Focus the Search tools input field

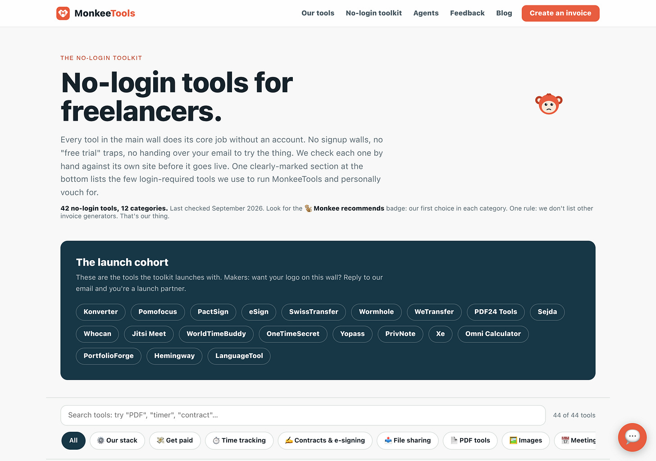coord(303,415)
